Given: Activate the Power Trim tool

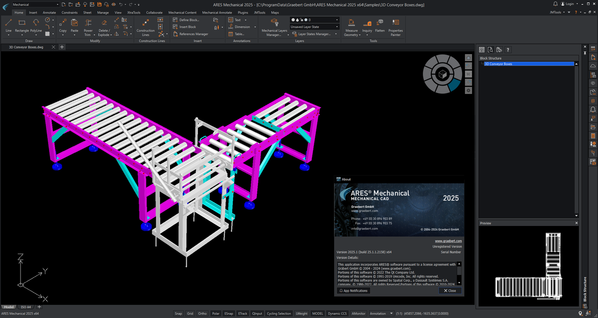Looking at the screenshot, I should (88, 28).
